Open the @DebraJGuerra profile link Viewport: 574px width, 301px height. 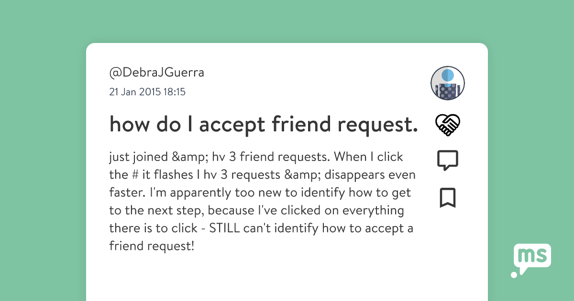pyautogui.click(x=156, y=73)
